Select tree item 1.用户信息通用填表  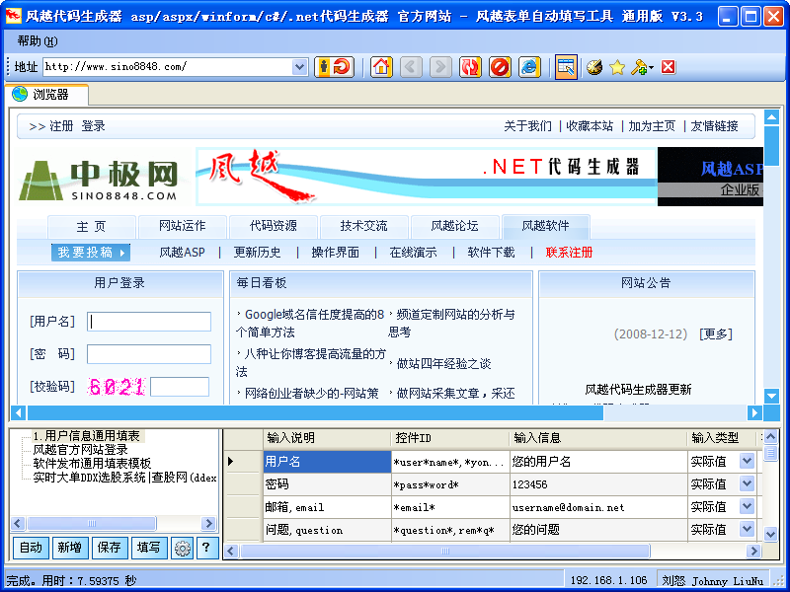[86, 436]
